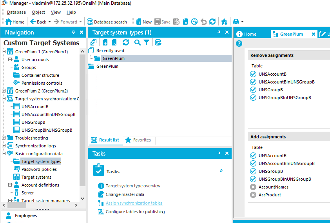Pin the Navigation panel
This screenshot has width=330, height=223.
pos(73,32)
